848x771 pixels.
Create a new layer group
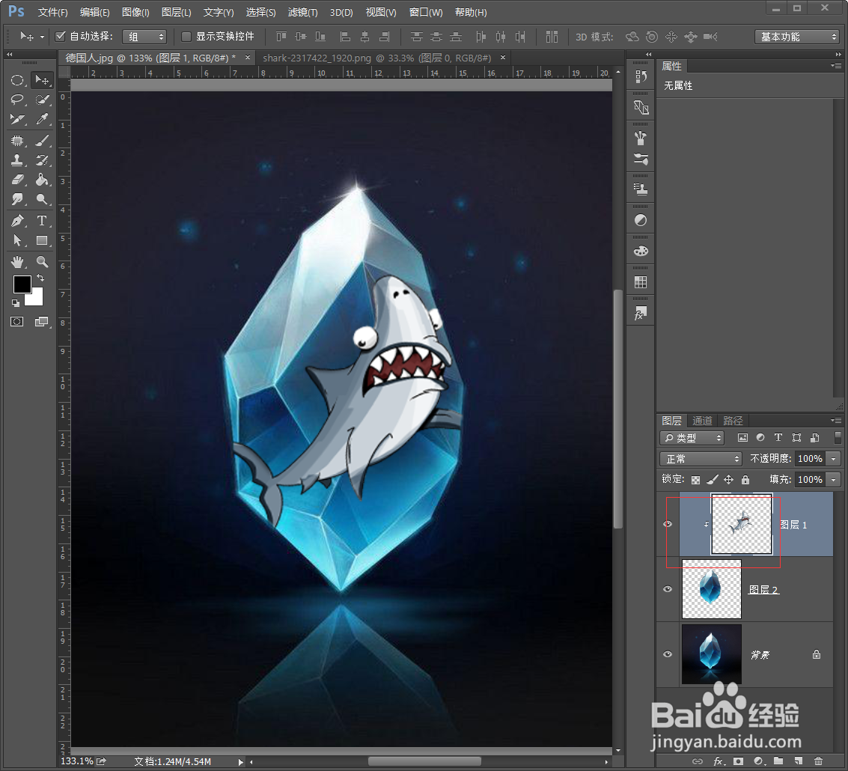[778, 761]
